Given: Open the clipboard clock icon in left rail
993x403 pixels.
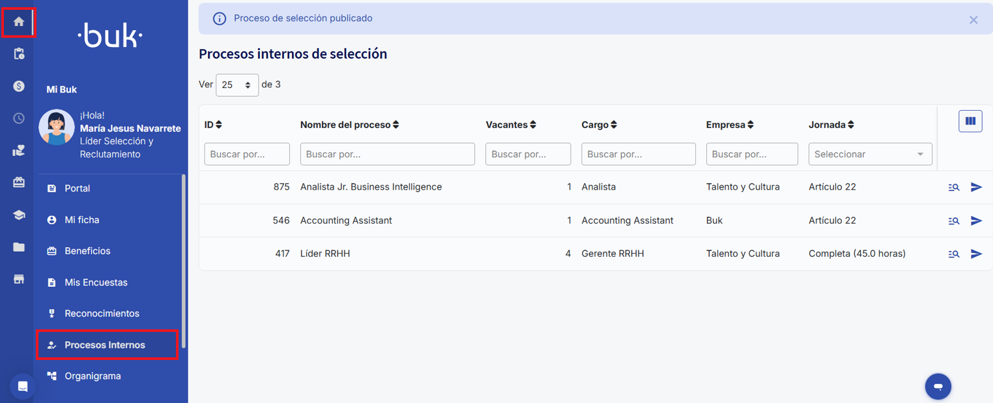Looking at the screenshot, I should pyautogui.click(x=19, y=54).
